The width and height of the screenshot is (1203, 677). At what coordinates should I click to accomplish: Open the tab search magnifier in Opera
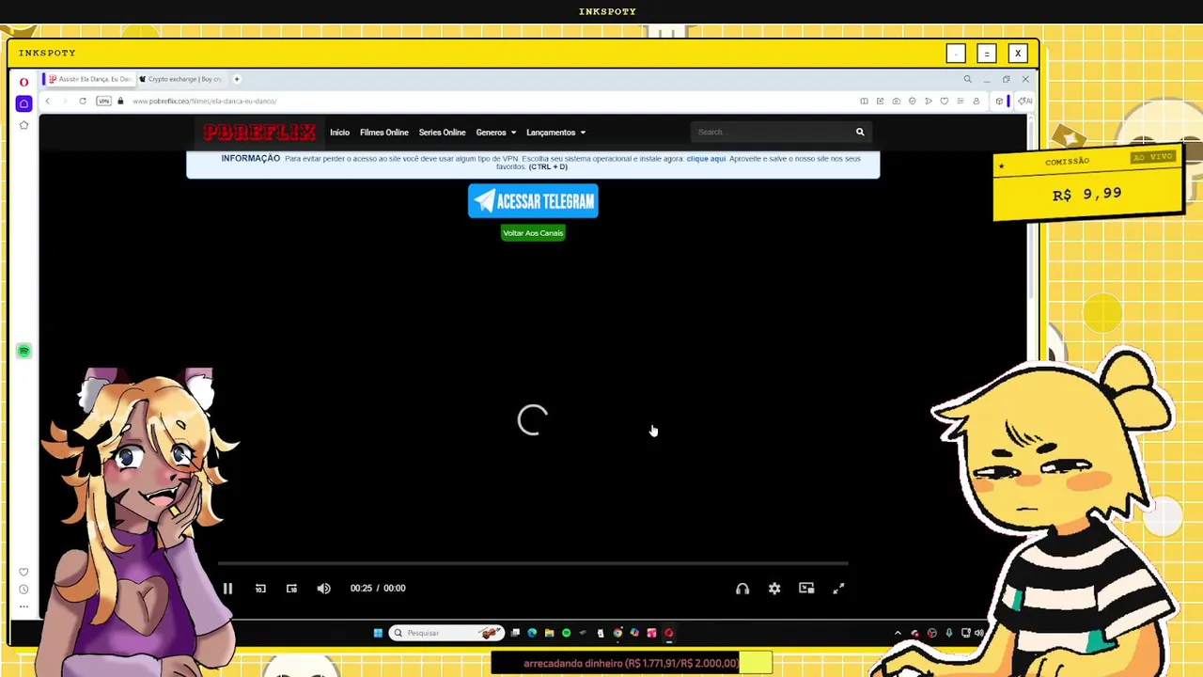(967, 79)
